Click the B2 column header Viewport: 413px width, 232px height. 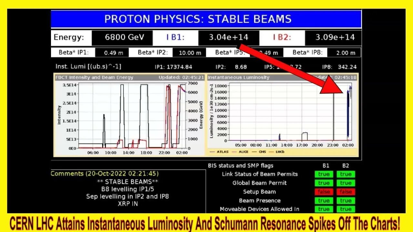[x=346, y=166]
